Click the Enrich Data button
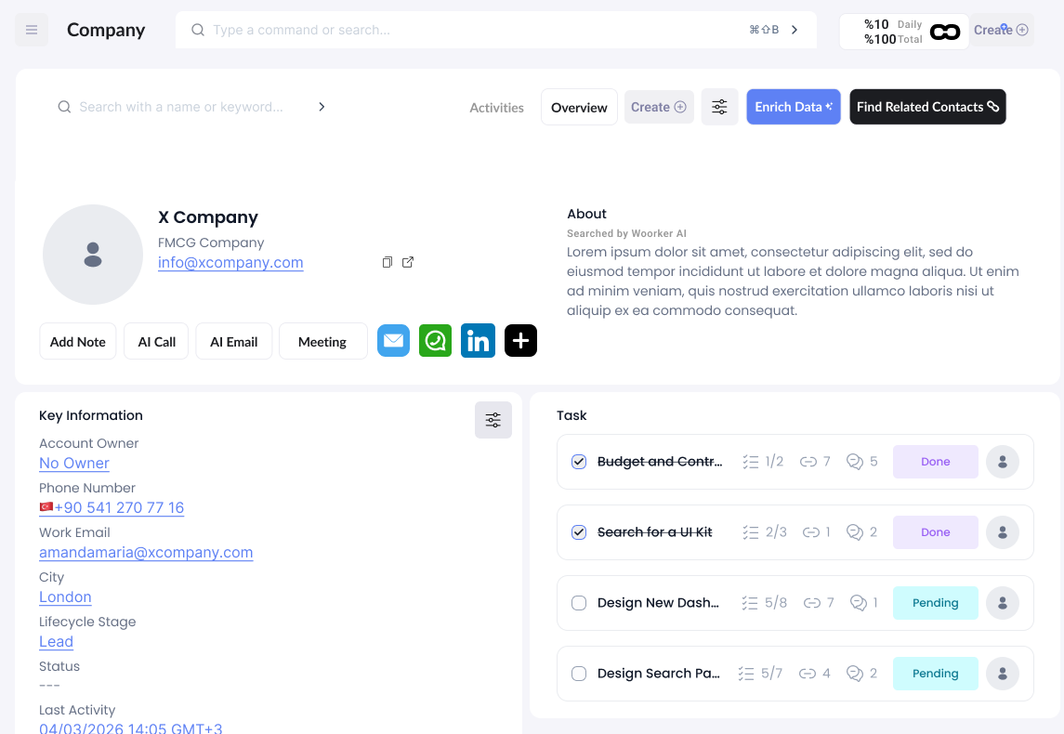 pos(794,107)
